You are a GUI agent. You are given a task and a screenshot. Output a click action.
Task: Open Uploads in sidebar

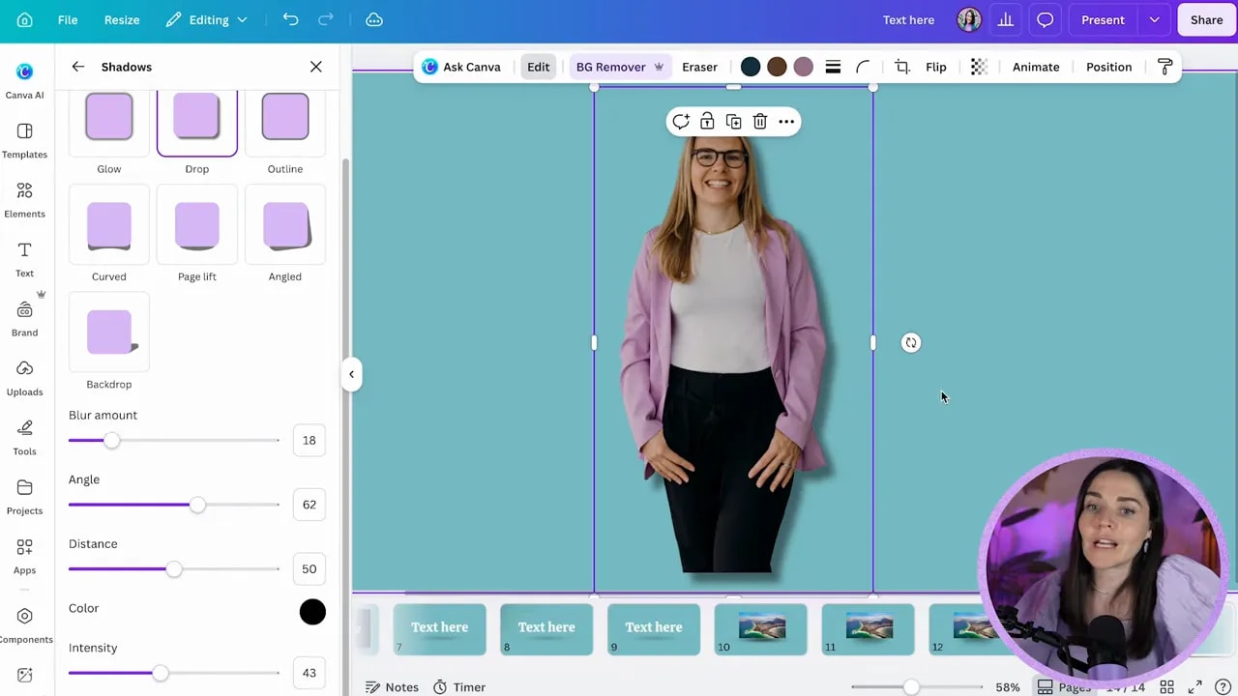[24, 378]
